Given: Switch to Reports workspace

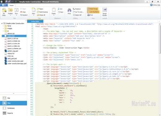Looking at the screenshot, I should [x=13, y=113].
